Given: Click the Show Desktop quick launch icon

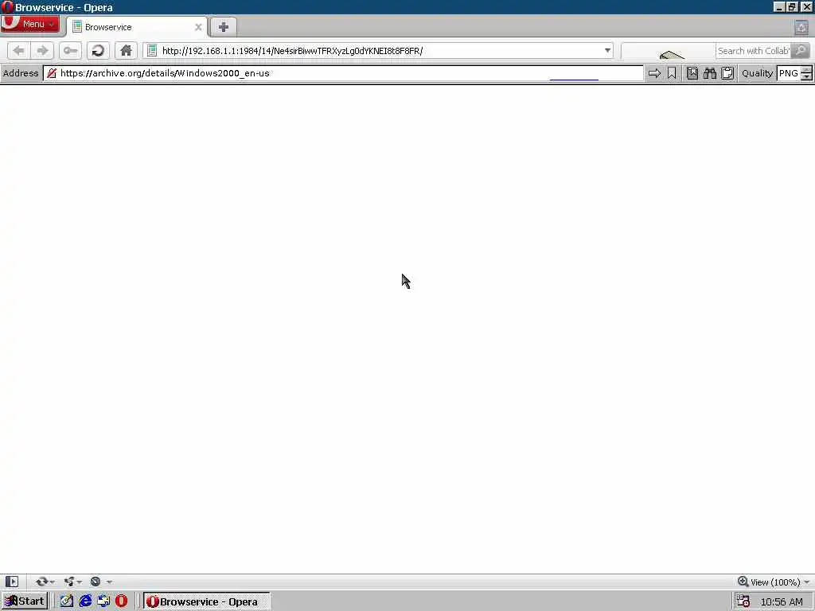Looking at the screenshot, I should [67, 601].
